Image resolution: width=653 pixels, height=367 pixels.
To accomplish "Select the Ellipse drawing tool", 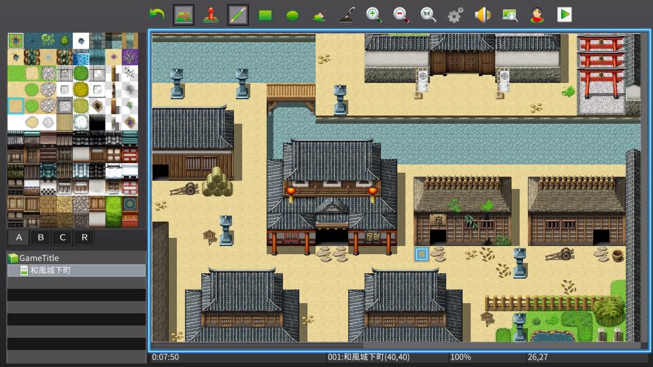I will 292,14.
